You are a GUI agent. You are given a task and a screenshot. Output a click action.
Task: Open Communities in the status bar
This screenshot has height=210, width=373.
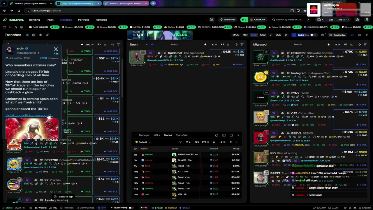click(x=85, y=208)
